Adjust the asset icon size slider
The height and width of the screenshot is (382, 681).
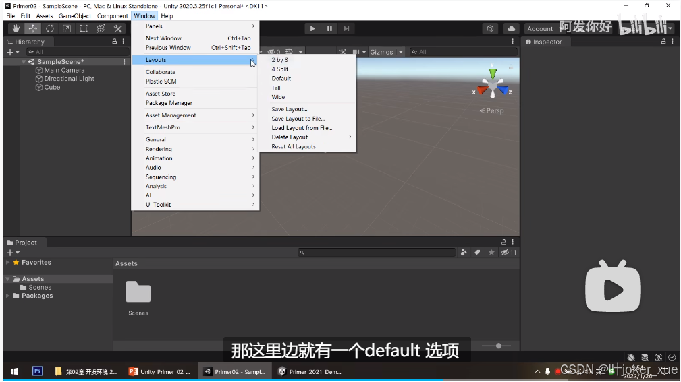pos(498,346)
